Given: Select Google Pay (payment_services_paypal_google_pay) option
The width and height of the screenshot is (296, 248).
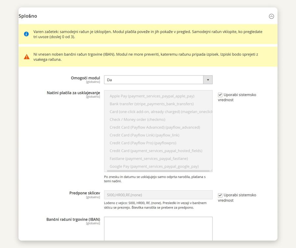Looking at the screenshot, I should pos(158,166).
